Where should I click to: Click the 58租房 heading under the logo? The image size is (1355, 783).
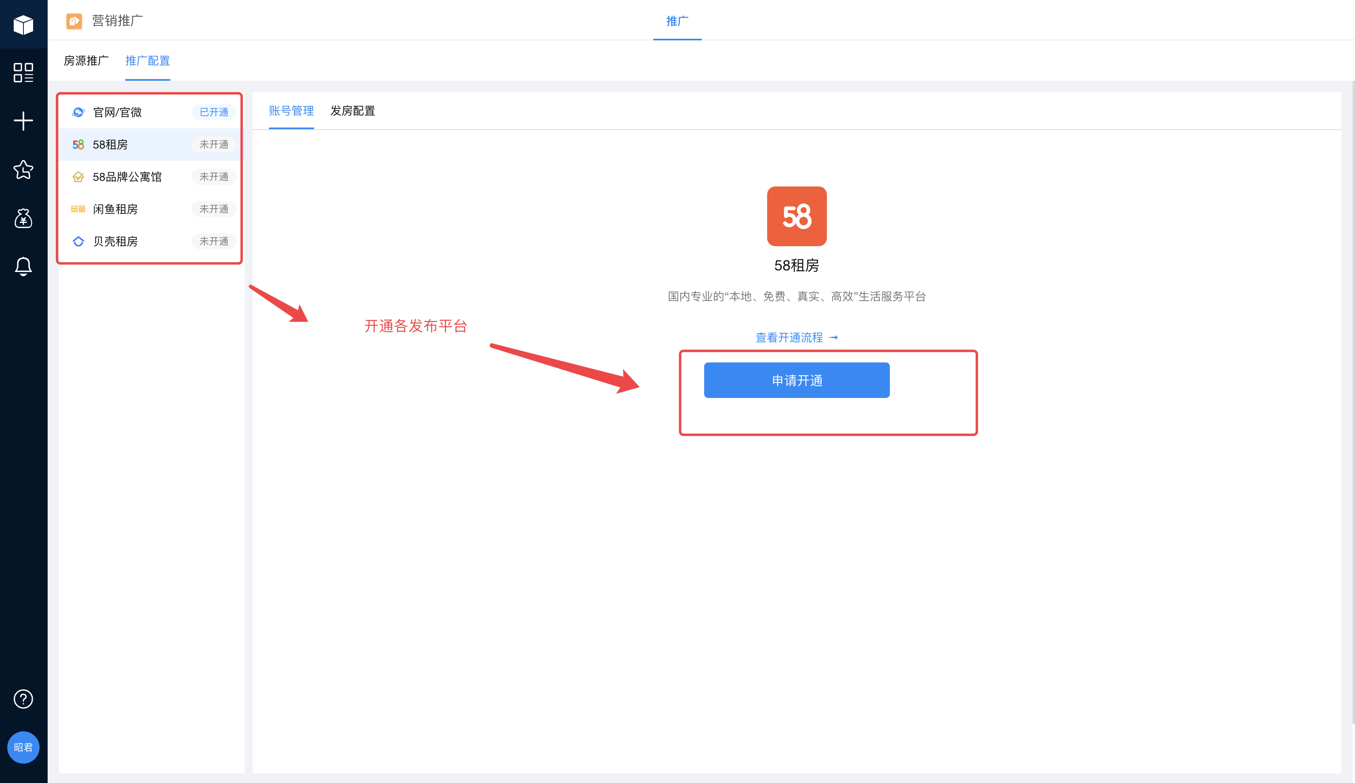(x=796, y=266)
